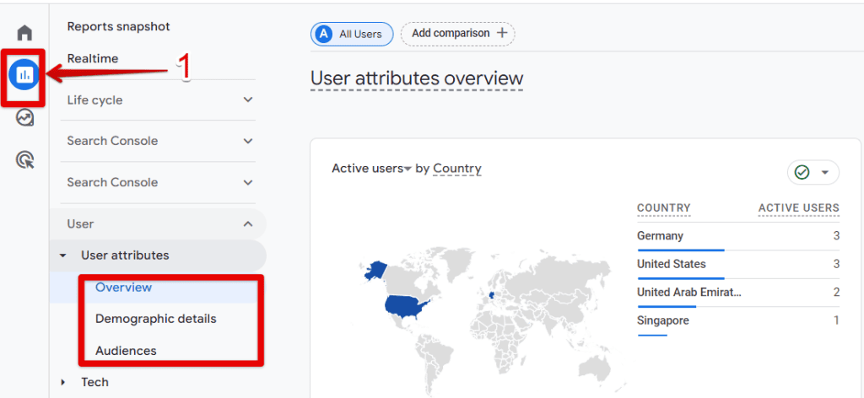Click the blue bar under United Arab Emirates
The image size is (864, 398).
[x=667, y=306]
